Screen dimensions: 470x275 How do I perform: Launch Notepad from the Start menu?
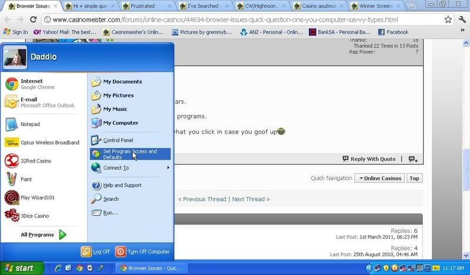click(22, 124)
